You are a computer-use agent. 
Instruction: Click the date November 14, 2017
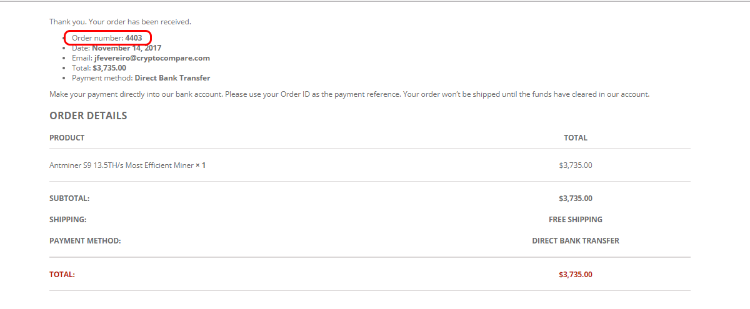[127, 48]
